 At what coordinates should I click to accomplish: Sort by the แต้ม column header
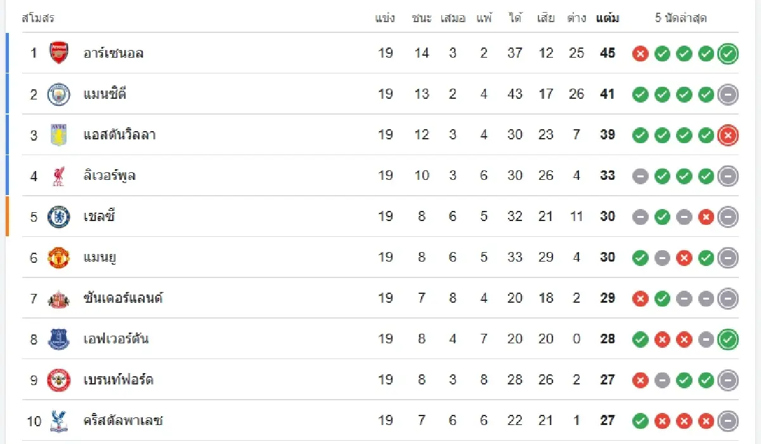pyautogui.click(x=608, y=18)
